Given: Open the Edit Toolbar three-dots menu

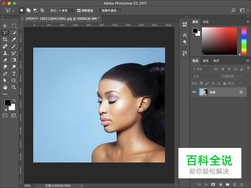Looking at the screenshot, I should 5,94.
